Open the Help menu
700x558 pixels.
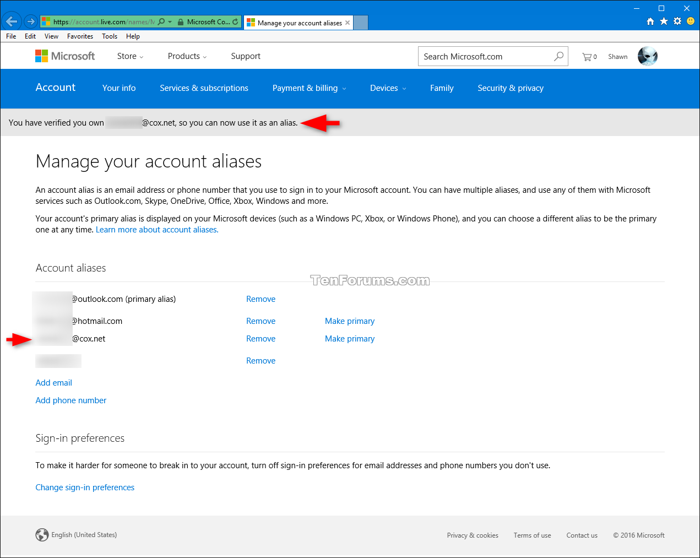pos(133,36)
